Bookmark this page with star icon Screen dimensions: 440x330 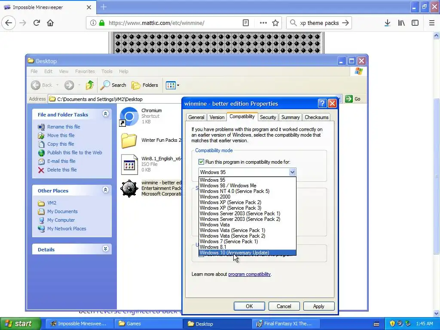(275, 23)
